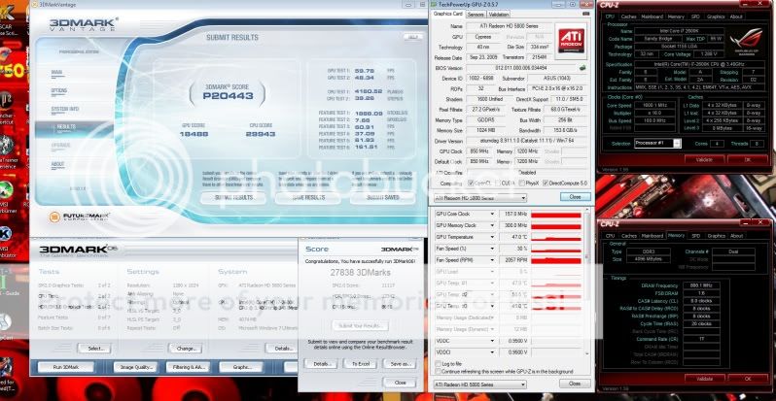
Task: Open the Graphics tab in top CPU-Z
Action: pos(716,17)
